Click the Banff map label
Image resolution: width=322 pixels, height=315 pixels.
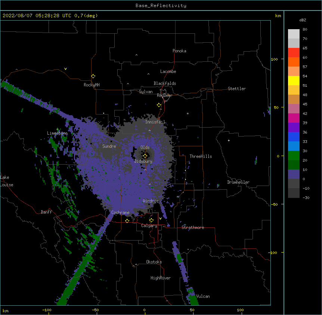(x=46, y=212)
